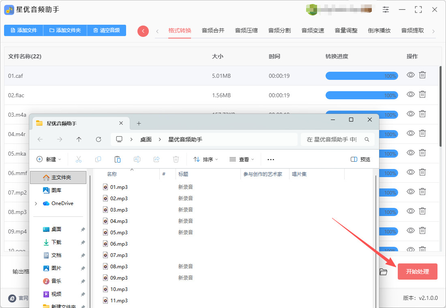Preview the 01.caf file with eye icon
The image size is (446, 308).
(x=410, y=75)
